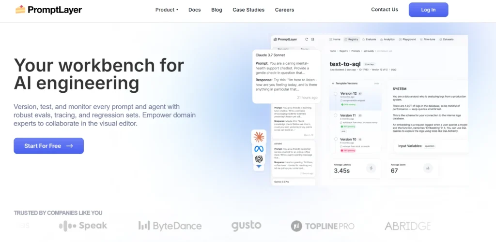Click the OpenAI logo icon
The height and width of the screenshot is (242, 496).
[259, 159]
